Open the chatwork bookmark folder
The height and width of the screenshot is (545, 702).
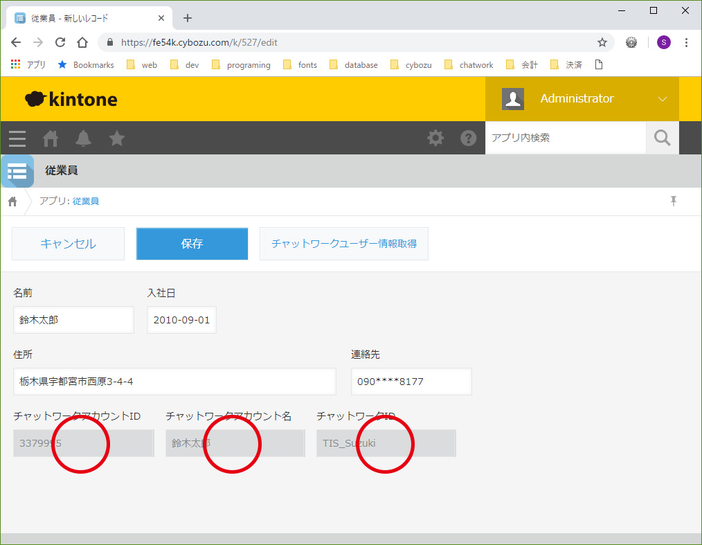coord(469,65)
